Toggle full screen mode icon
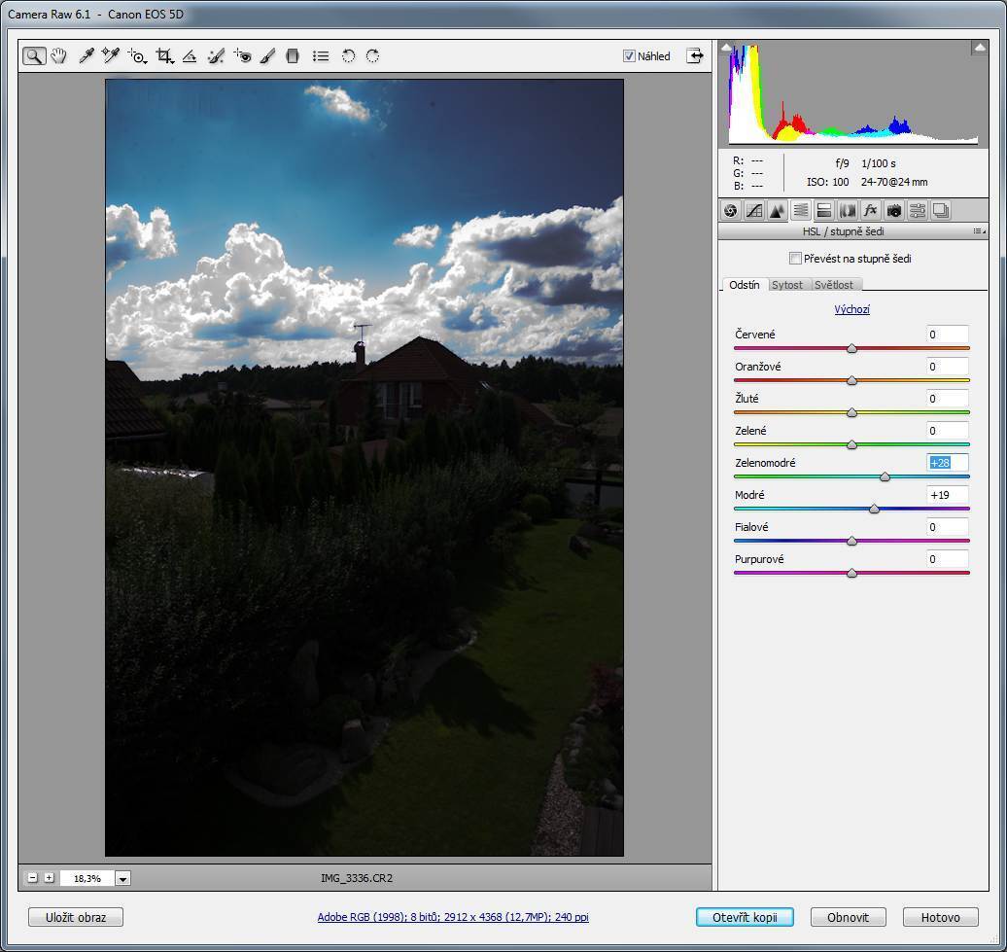Screen dimensions: 1007x952 click(695, 55)
